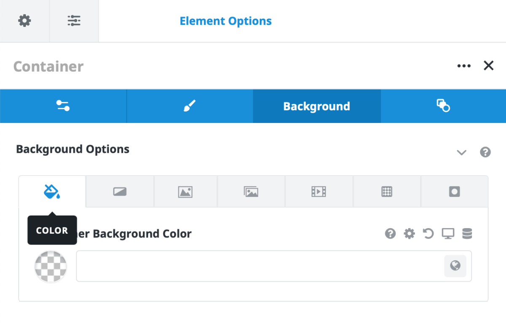506x325 pixels.
Task: Switch to the Background tab
Action: pyautogui.click(x=317, y=106)
